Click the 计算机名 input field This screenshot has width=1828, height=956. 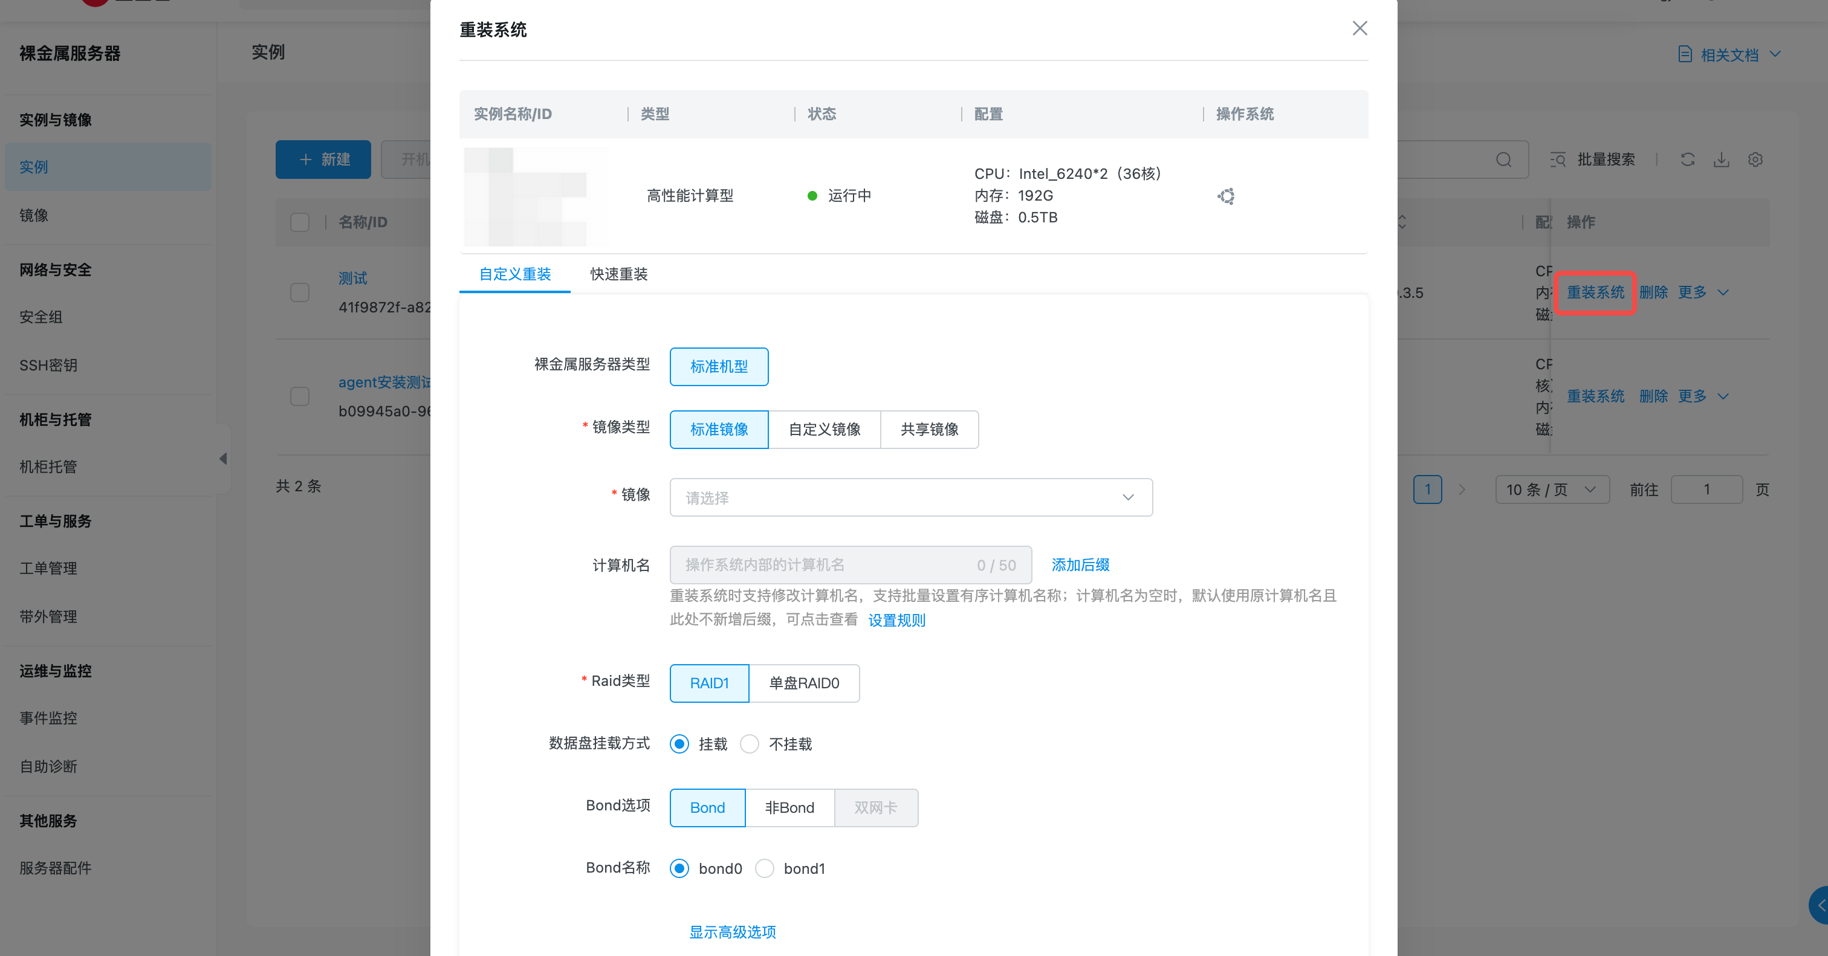tap(823, 565)
